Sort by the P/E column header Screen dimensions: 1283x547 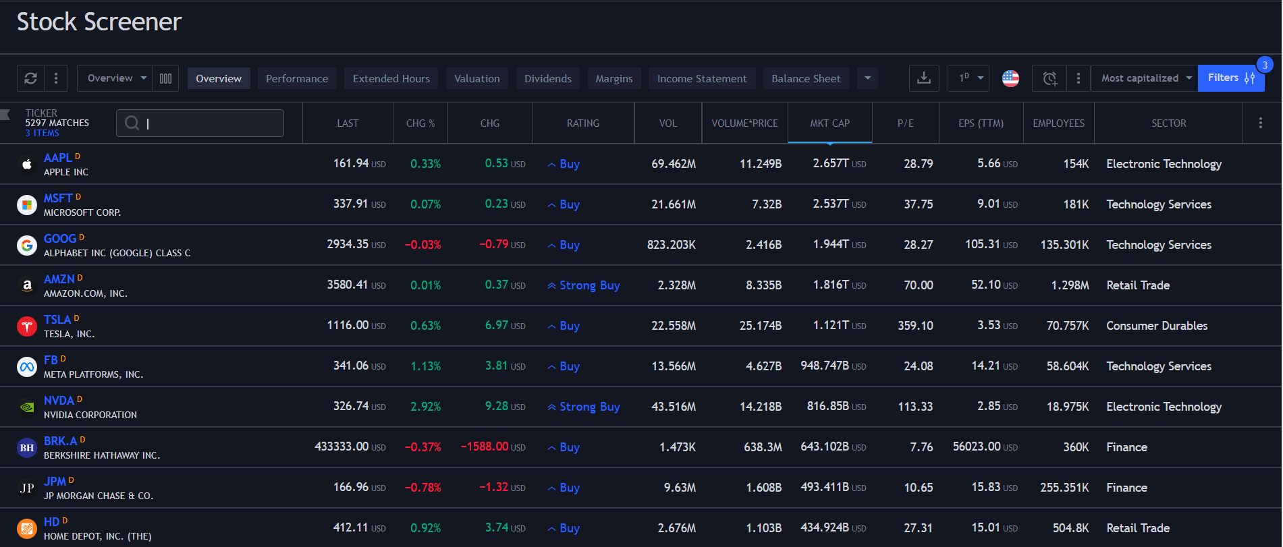click(x=906, y=123)
